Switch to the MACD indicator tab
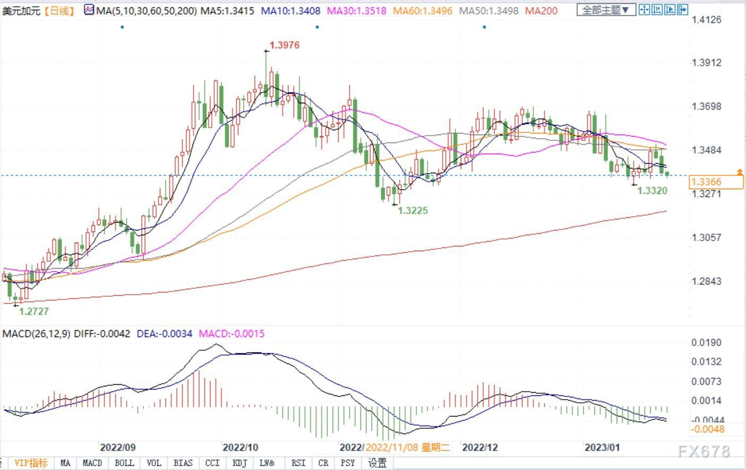746x470 pixels. [x=92, y=463]
